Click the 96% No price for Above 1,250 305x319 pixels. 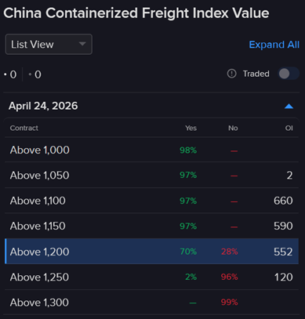point(230,277)
